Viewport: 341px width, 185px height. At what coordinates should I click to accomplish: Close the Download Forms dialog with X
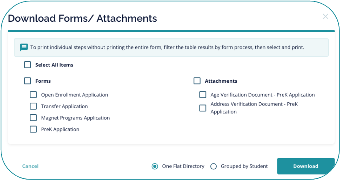click(x=325, y=16)
